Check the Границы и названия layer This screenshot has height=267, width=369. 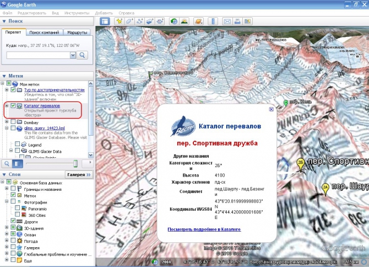click(x=13, y=189)
